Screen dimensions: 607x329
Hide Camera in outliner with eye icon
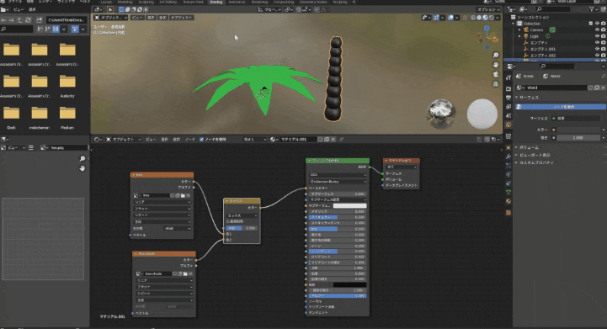click(x=597, y=29)
